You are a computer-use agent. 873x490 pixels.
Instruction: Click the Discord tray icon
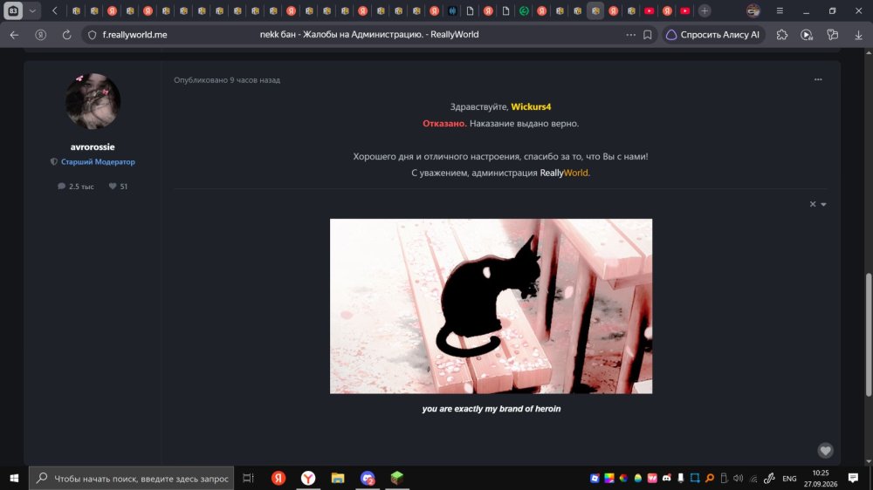tap(666, 479)
